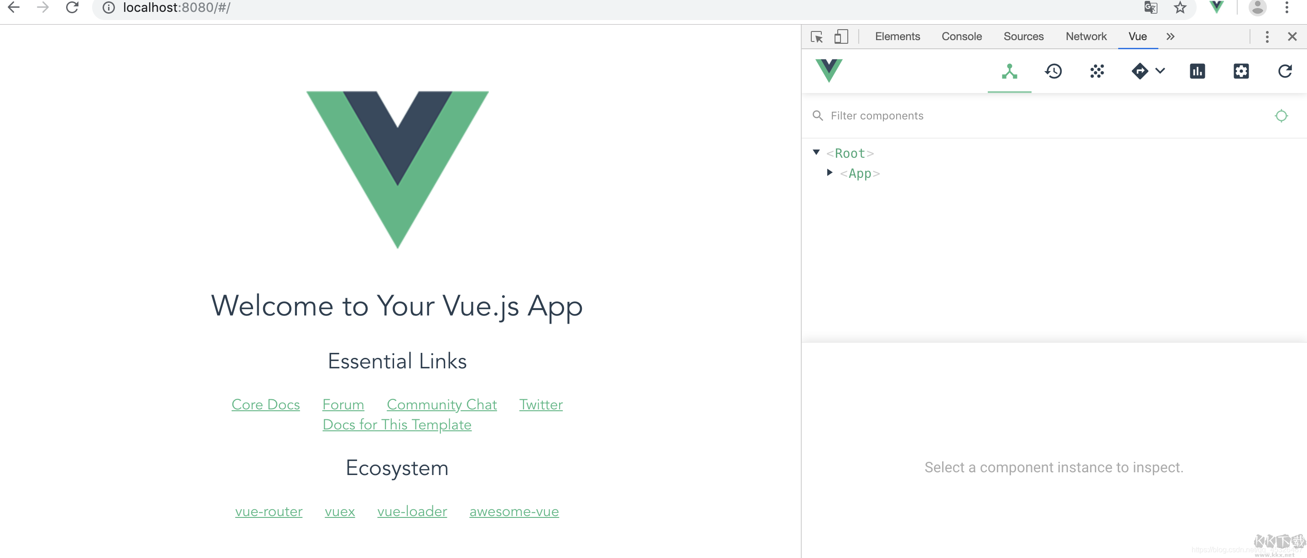1307x558 pixels.
Task: Open the vue-router ecosystem link
Action: 269,511
